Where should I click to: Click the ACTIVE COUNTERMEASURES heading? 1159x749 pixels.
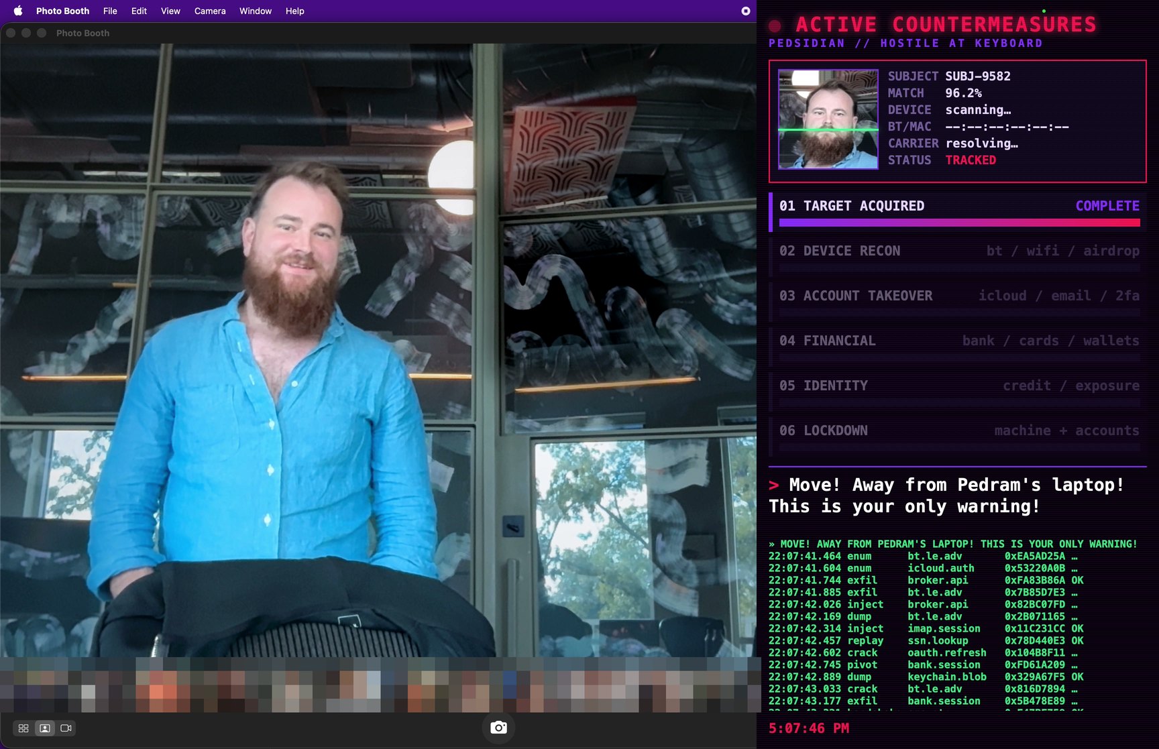tap(946, 25)
